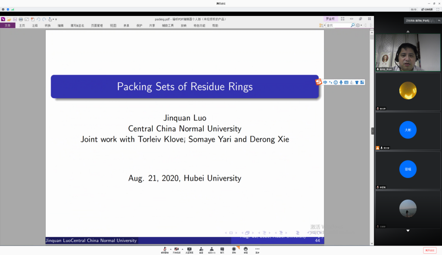The width and height of the screenshot is (442, 255).
Task: Select the 大彬 participant tile
Action: pyautogui.click(x=408, y=130)
